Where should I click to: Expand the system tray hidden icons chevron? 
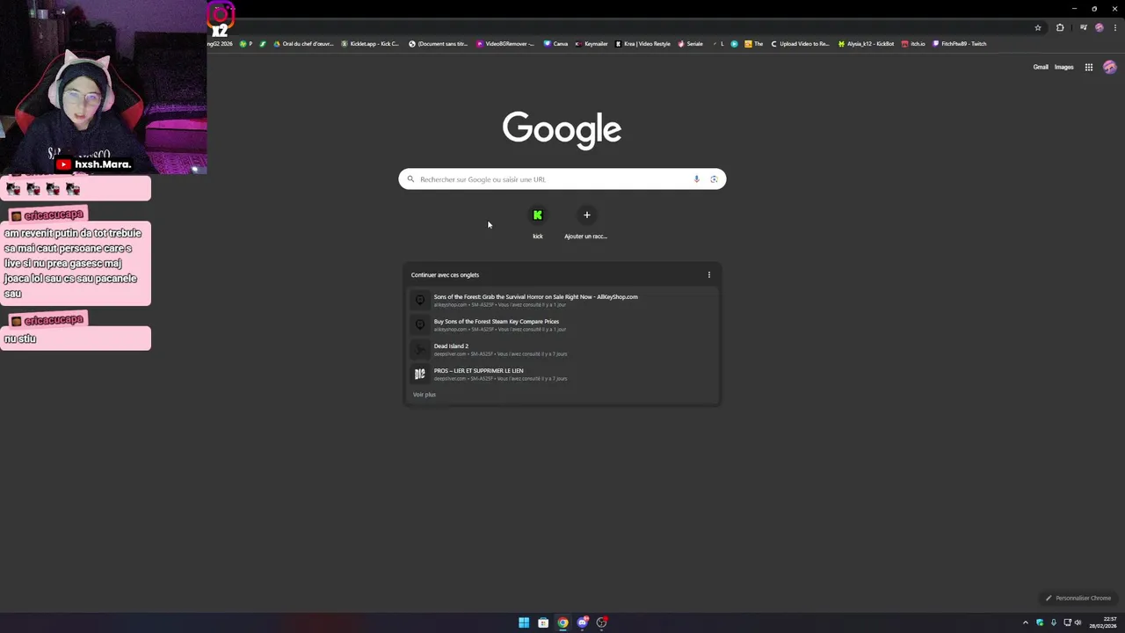[x=1025, y=622]
